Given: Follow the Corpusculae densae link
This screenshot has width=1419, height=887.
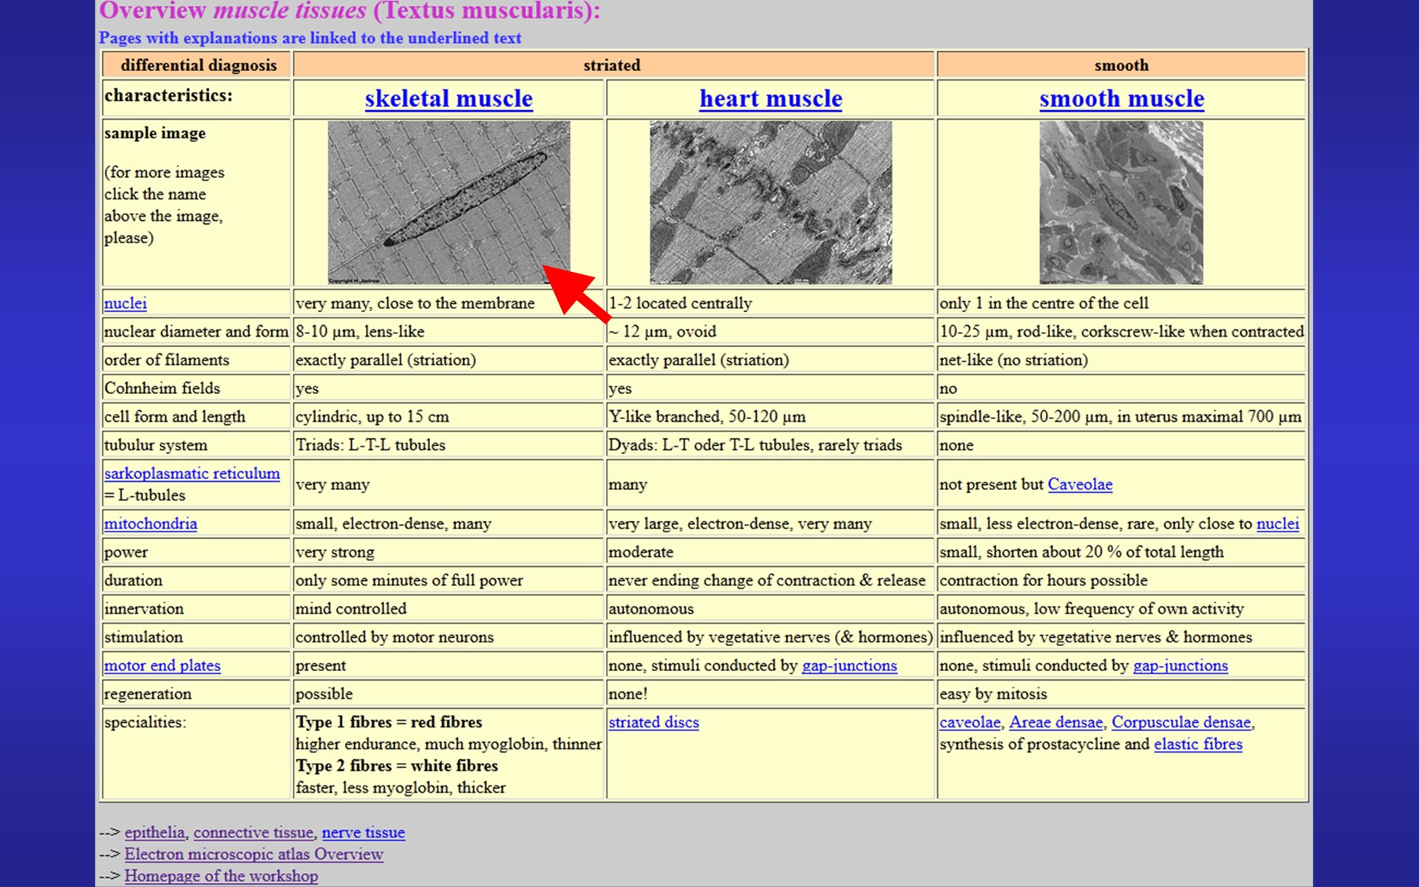Looking at the screenshot, I should pos(1181,722).
